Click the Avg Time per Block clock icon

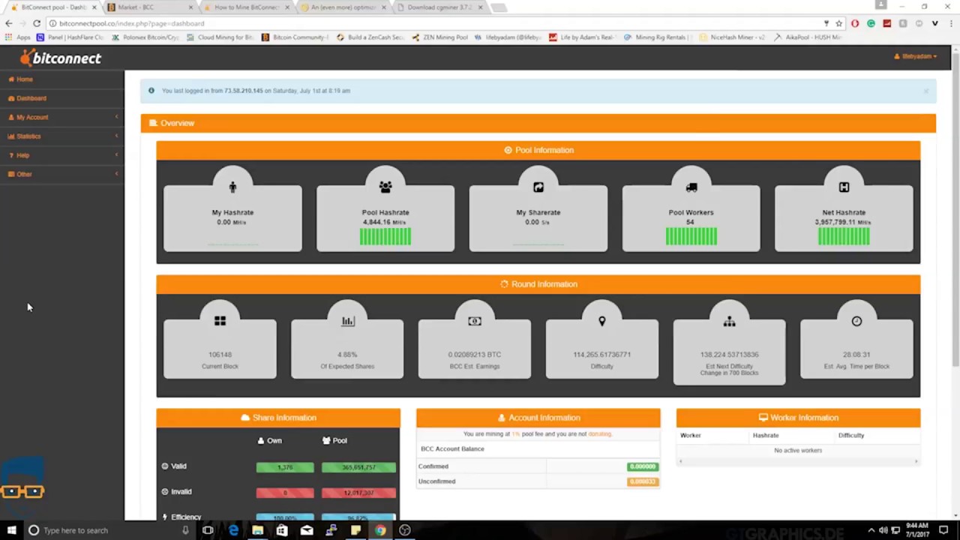coord(856,321)
